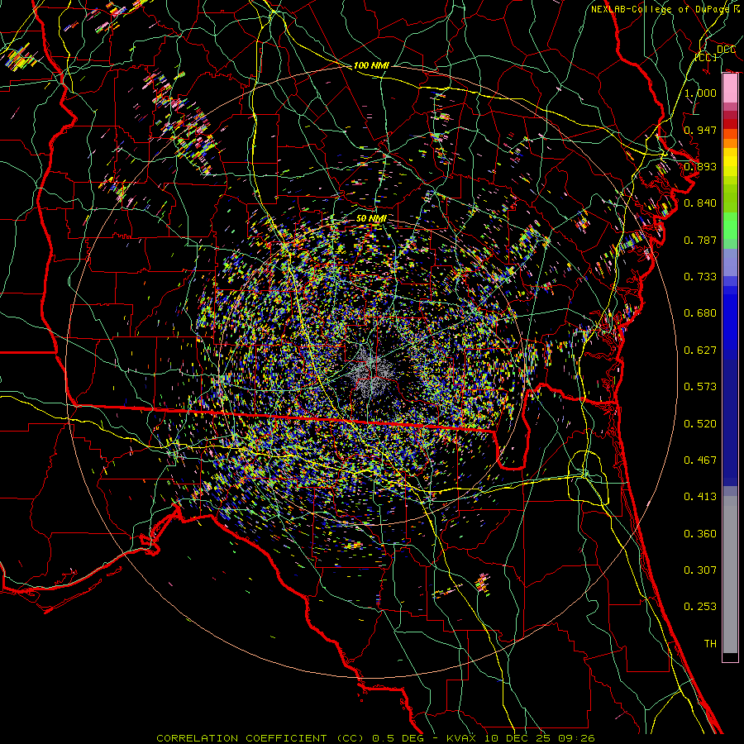
Task: Click the pink band of the color scale
Action: [x=730, y=88]
